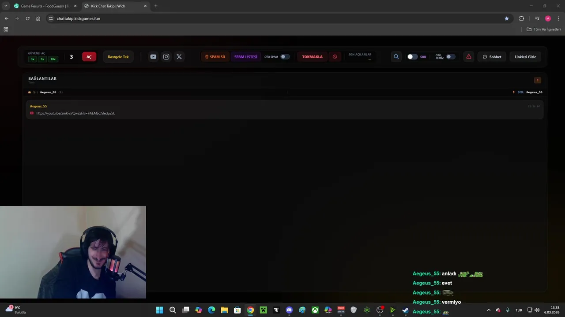565x317 pixels.
Task: Go to browser home page
Action: tap(38, 18)
